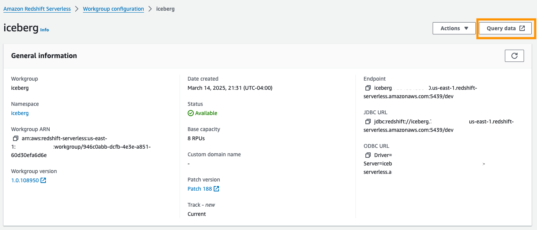This screenshot has height=230, width=537.
Task: Open the Info link next to iceberg title
Action: pyautogui.click(x=45, y=30)
